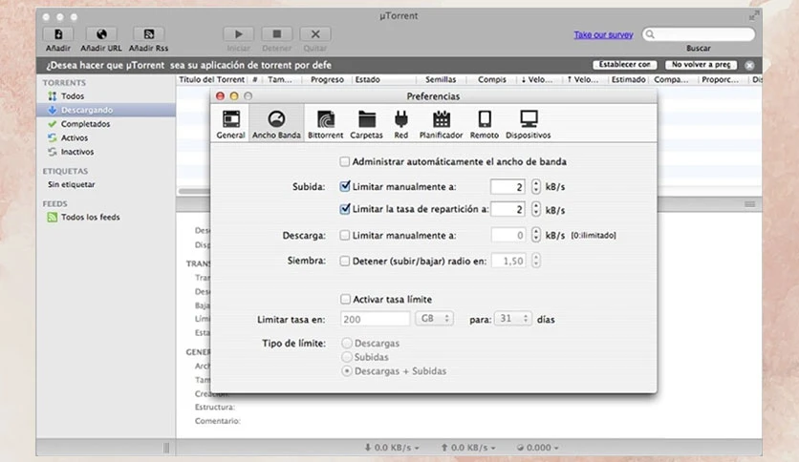The height and width of the screenshot is (462, 799).
Task: Dismiss the default app banner with X
Action: 749,65
